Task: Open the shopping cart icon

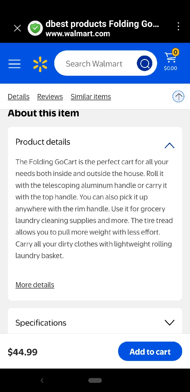Action: [x=171, y=60]
